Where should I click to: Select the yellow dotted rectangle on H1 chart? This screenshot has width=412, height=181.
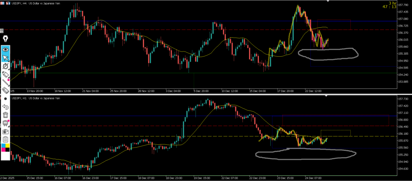336,133
